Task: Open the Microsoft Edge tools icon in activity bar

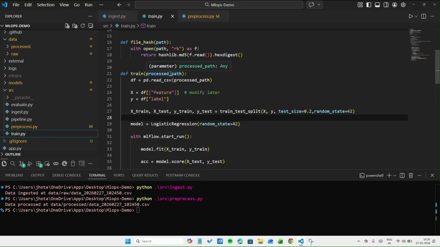Action: coord(64,164)
